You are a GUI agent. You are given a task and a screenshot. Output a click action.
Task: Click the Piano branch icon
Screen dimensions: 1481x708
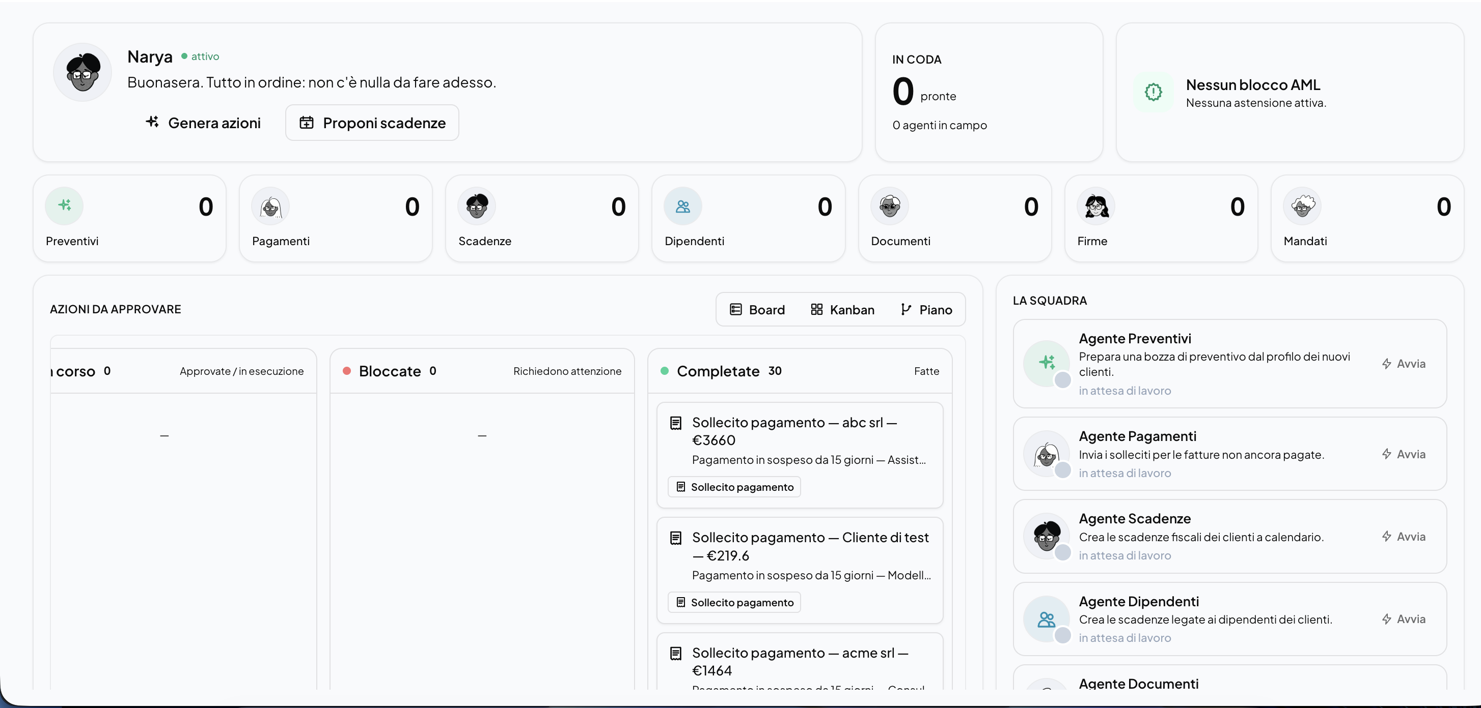[x=906, y=310]
